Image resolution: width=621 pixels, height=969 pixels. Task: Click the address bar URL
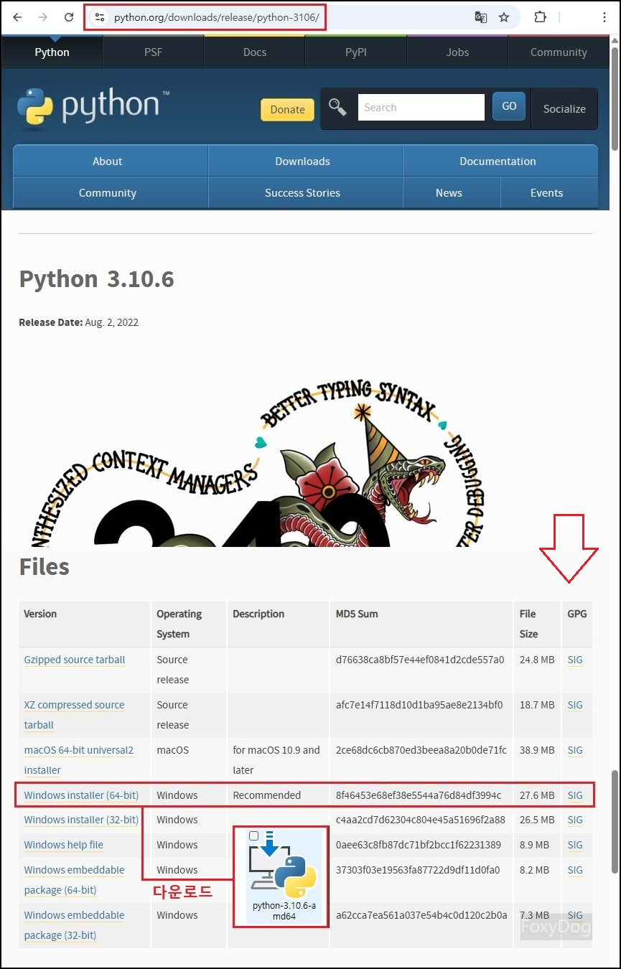pyautogui.click(x=216, y=17)
